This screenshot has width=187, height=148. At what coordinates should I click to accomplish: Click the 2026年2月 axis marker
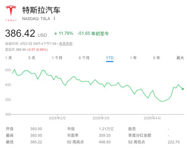pyautogui.click(x=57, y=118)
